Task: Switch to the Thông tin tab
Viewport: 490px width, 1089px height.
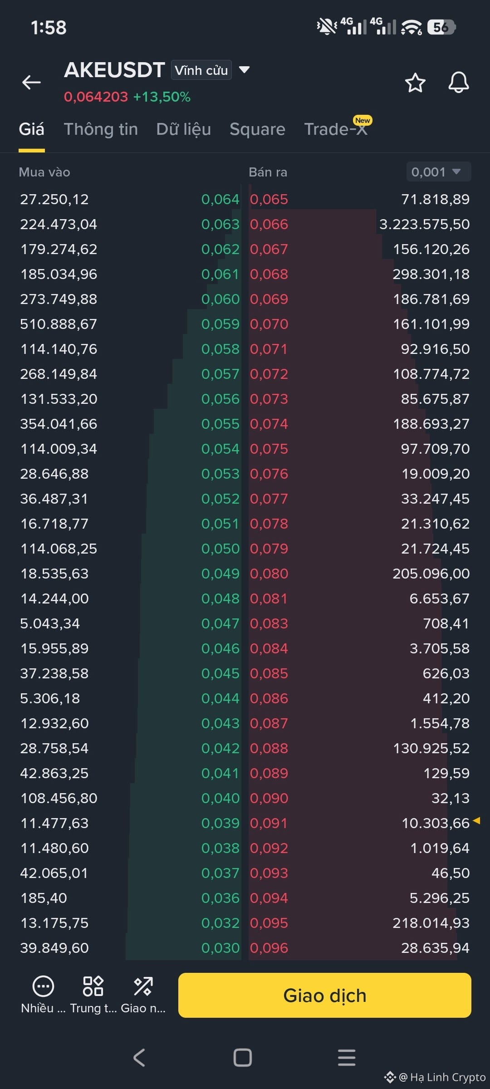Action: tap(101, 129)
